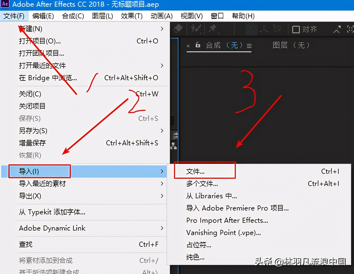
Task: Click the lock icon beside 合成 tab
Action: (197, 45)
